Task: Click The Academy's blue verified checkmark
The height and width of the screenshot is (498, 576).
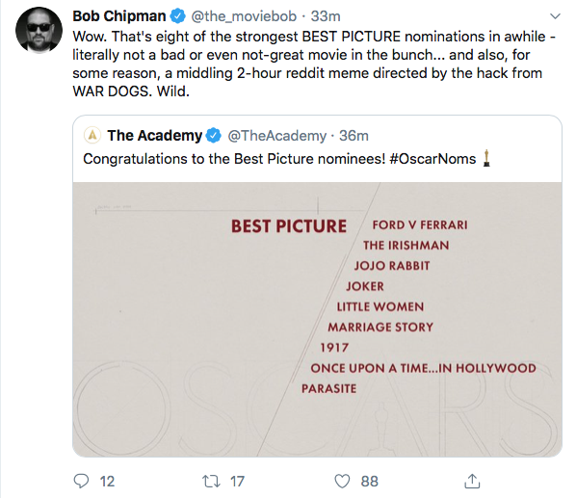Action: click(x=214, y=136)
